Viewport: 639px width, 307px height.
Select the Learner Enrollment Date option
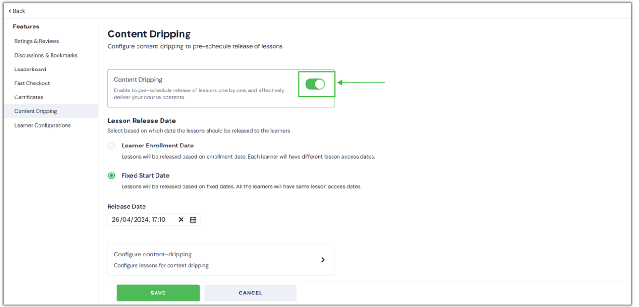click(111, 145)
